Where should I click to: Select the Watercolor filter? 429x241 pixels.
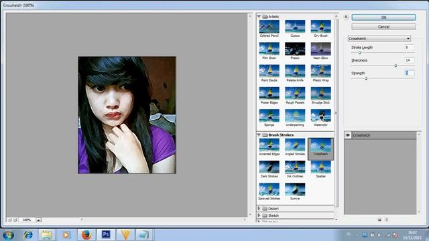[320, 116]
